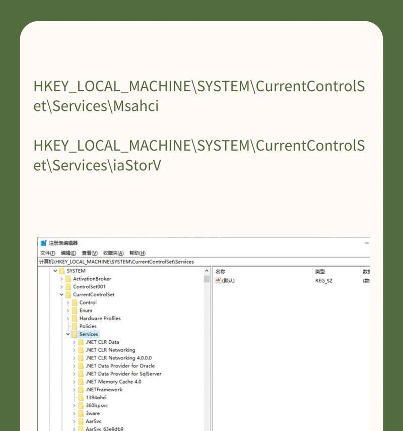The image size is (403, 431).
Task: Collapse the SYSTEM tree node
Action: coord(55,271)
